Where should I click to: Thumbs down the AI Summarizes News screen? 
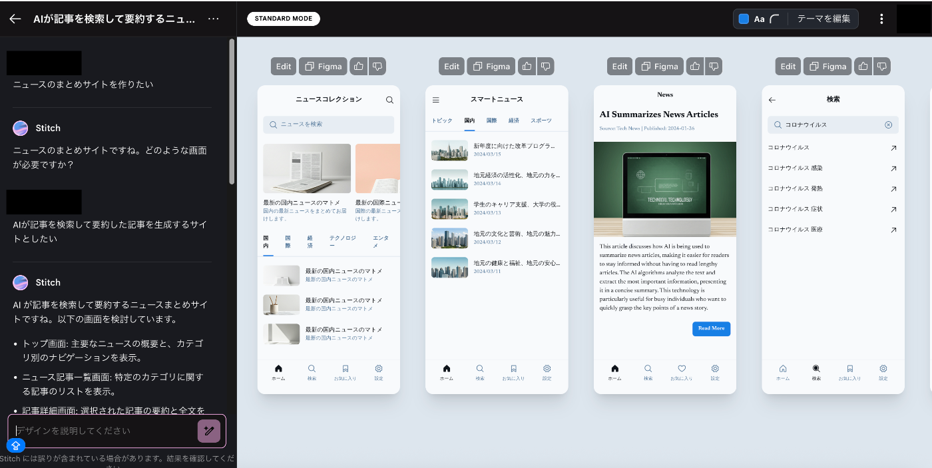pyautogui.click(x=714, y=66)
